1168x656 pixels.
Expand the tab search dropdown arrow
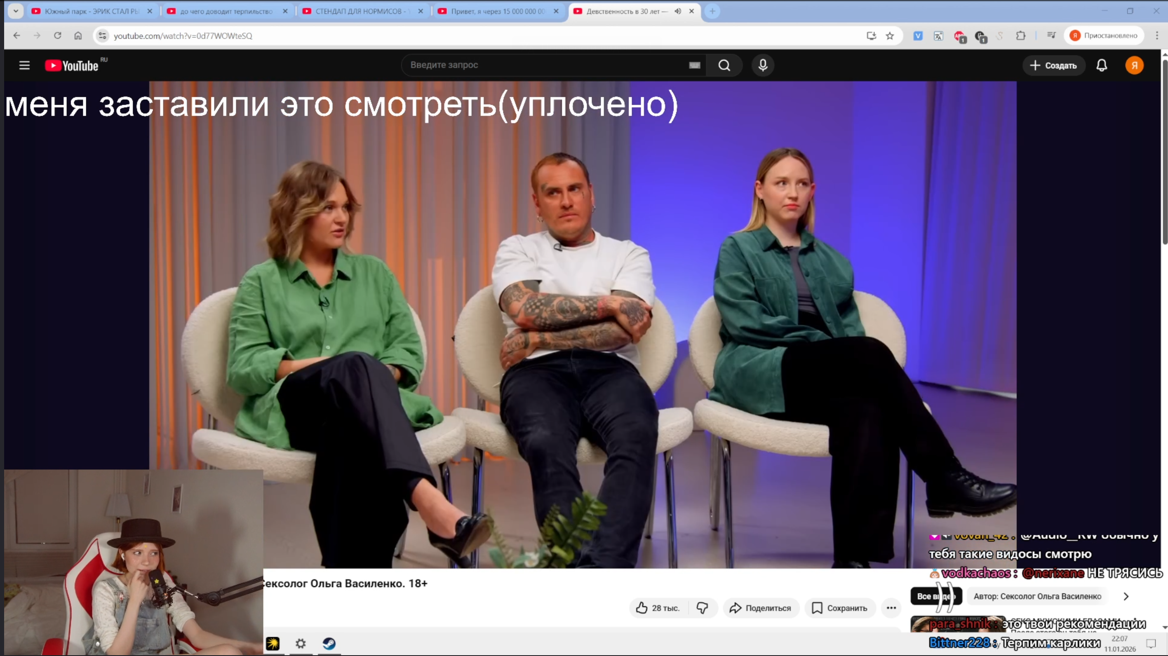16,11
